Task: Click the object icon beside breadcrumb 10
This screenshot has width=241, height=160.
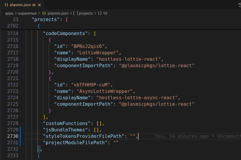Action: pos(99,13)
